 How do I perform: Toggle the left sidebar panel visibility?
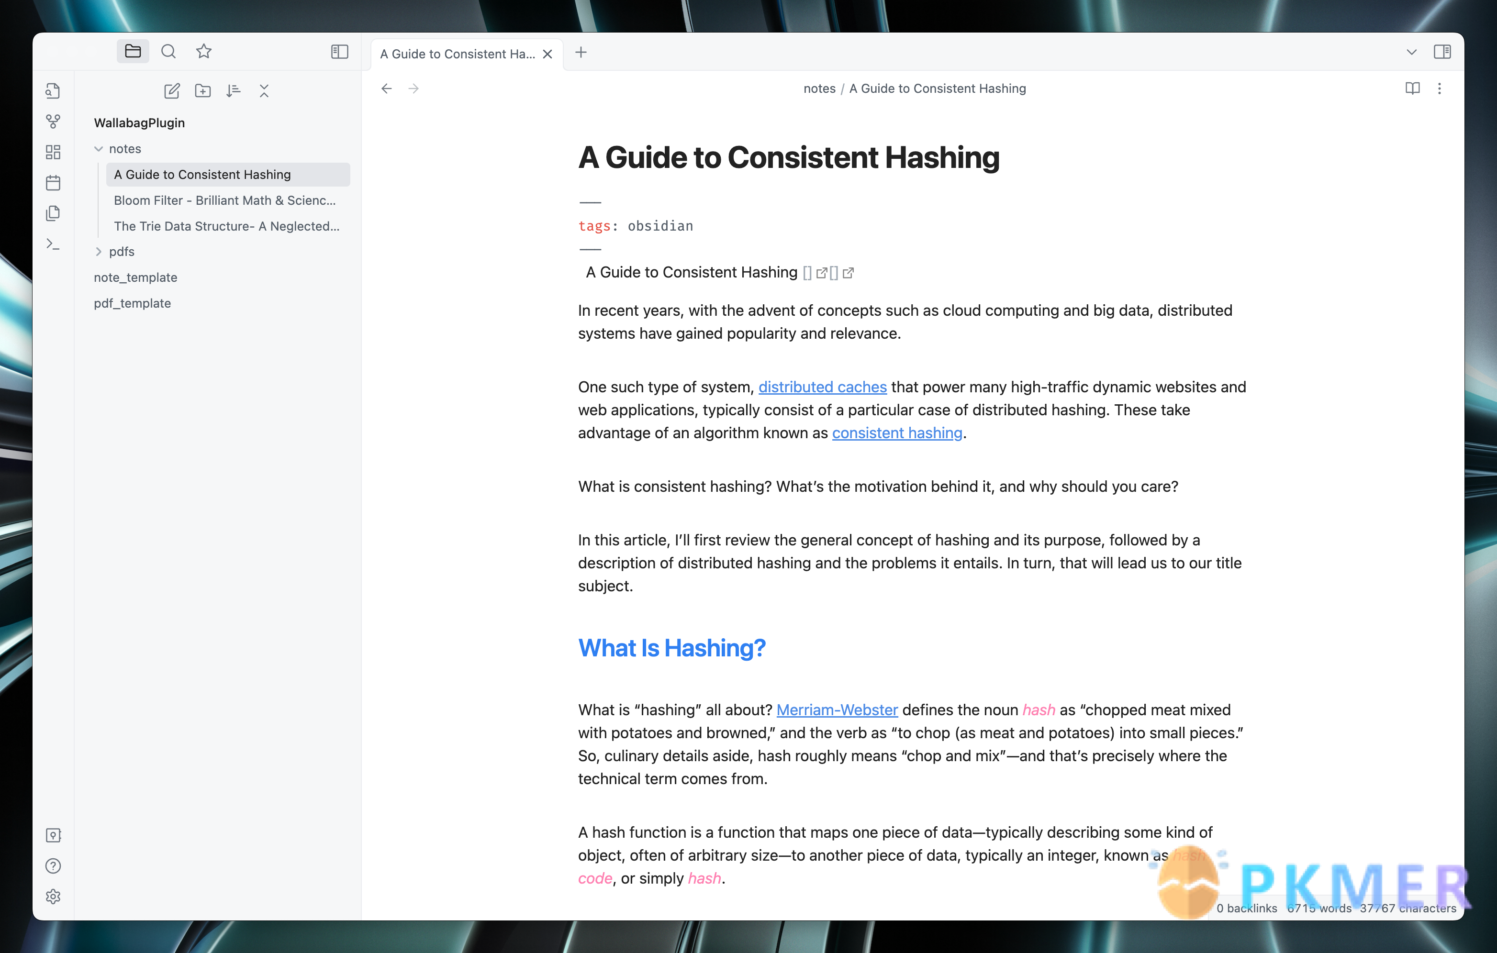(x=340, y=51)
